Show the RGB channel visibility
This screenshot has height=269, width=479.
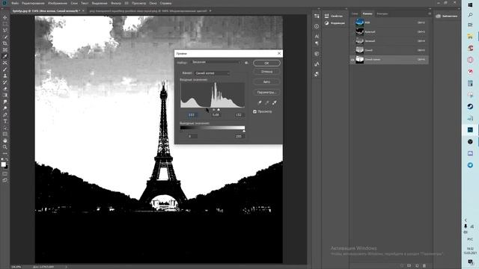[x=353, y=22]
